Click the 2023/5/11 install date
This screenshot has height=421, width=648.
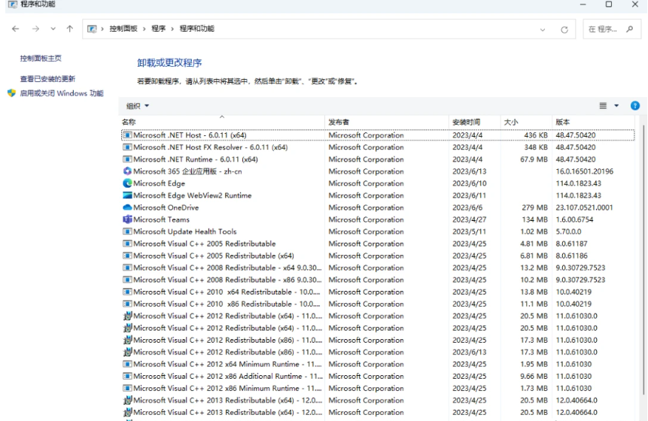point(469,231)
